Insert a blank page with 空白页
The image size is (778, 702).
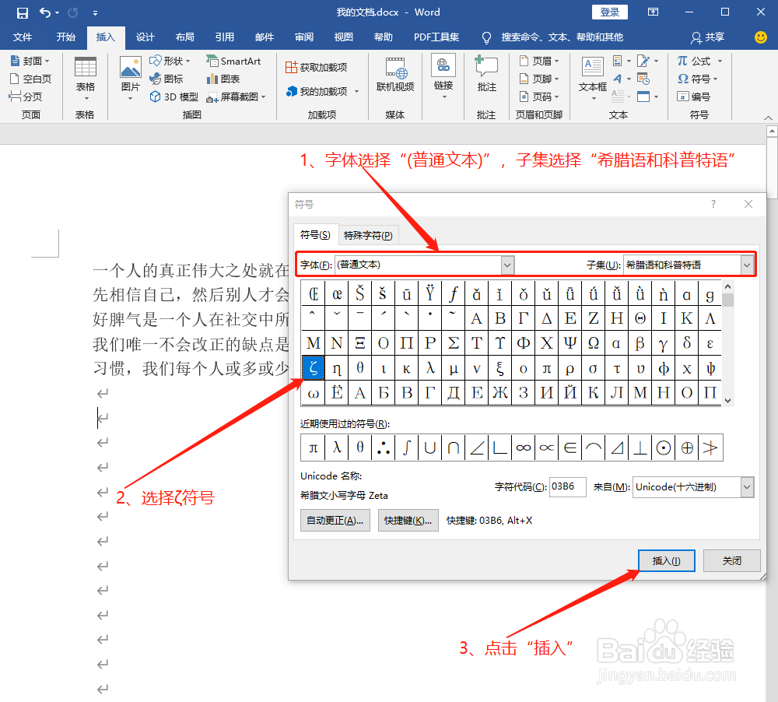[x=30, y=79]
